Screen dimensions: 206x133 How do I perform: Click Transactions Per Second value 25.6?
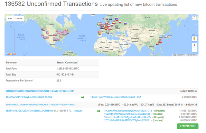click(x=59, y=80)
